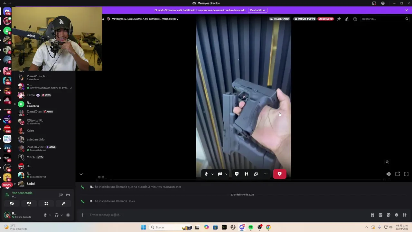Dismiss the Streamer mode banner
The image size is (412, 232).
click(x=407, y=10)
